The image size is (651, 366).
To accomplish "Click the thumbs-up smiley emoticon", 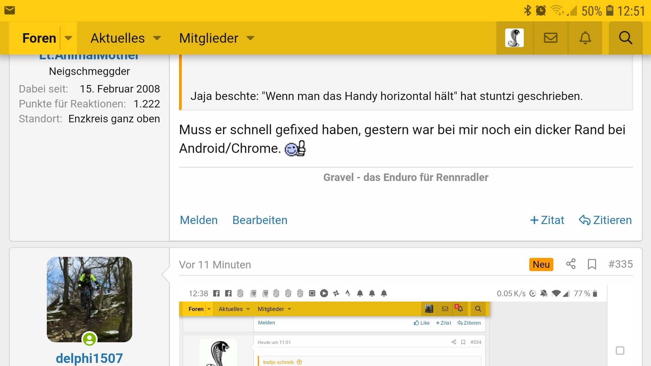I will pyautogui.click(x=295, y=148).
